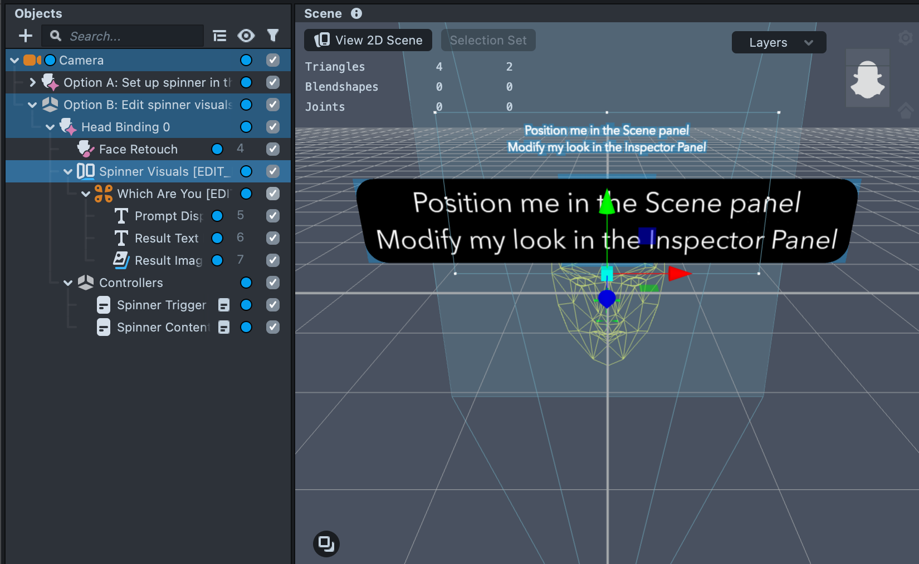Click the overlay squares icon at scene bottom
The height and width of the screenshot is (564, 919).
(x=326, y=543)
